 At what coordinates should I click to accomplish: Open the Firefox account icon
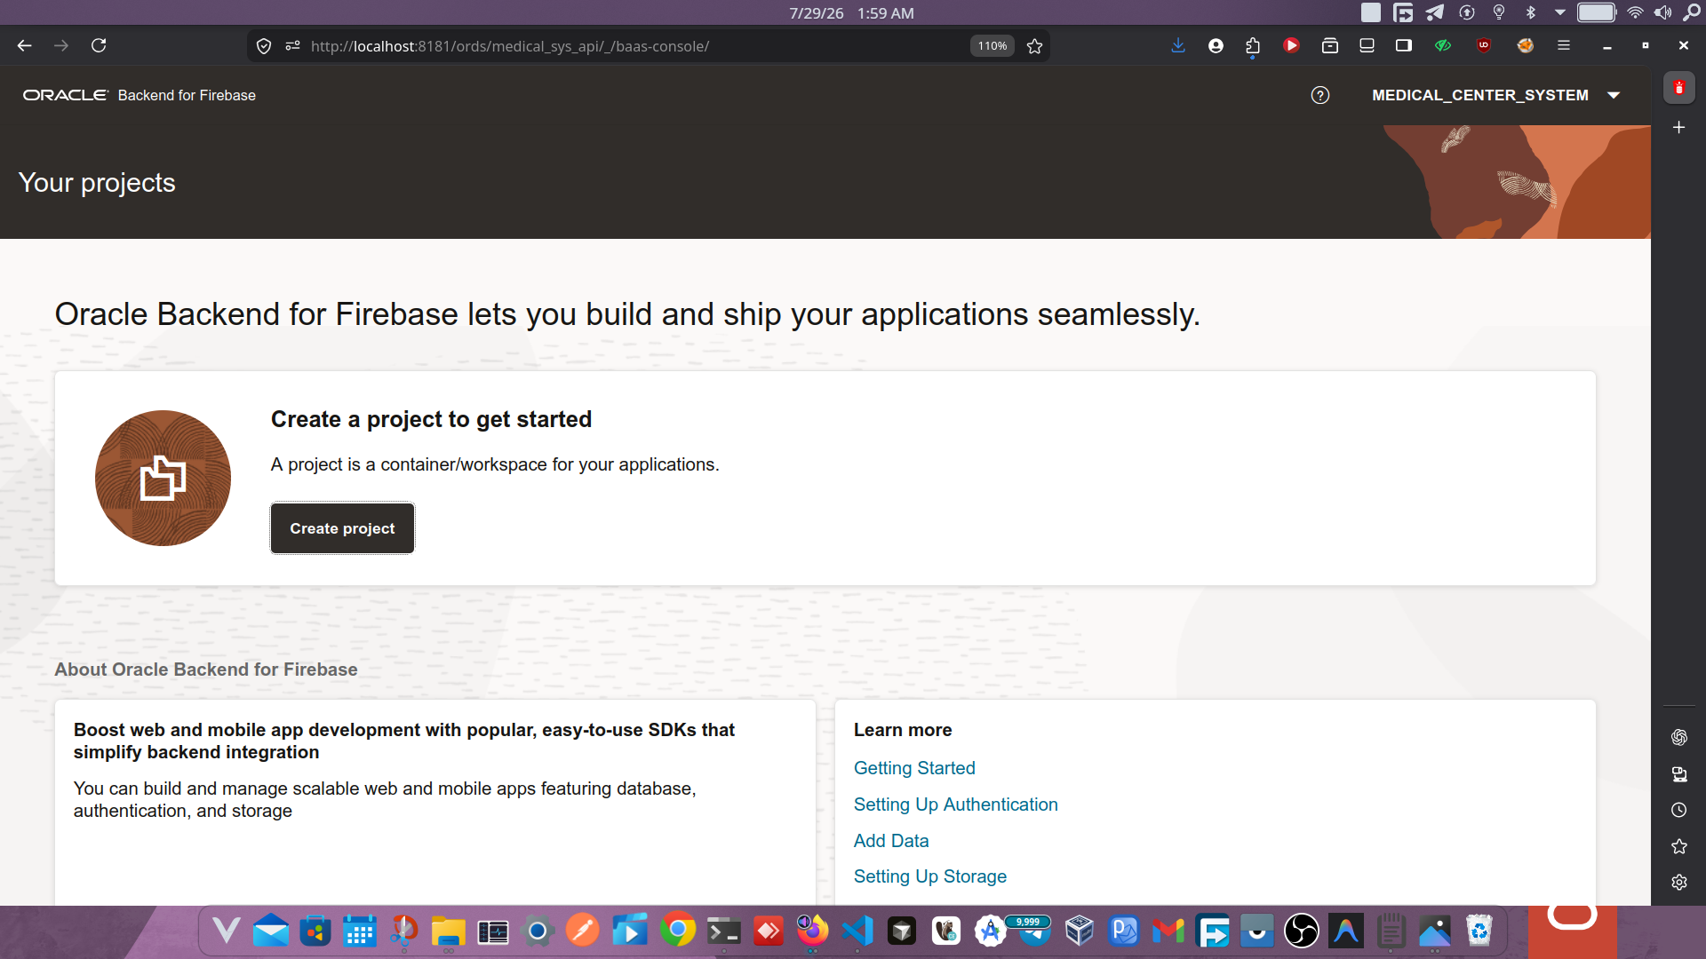1216,45
